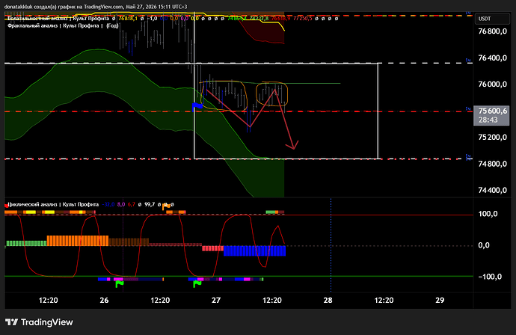Select the Волатильностный анализ indicator legend
The height and width of the screenshot is (335, 516).
pos(58,19)
